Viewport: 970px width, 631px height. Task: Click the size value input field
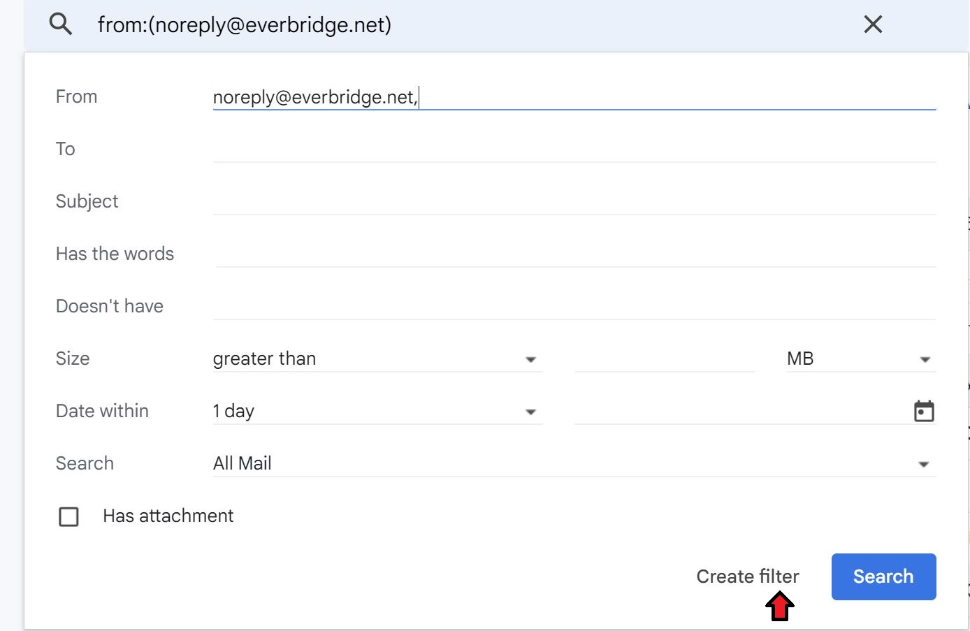click(665, 358)
